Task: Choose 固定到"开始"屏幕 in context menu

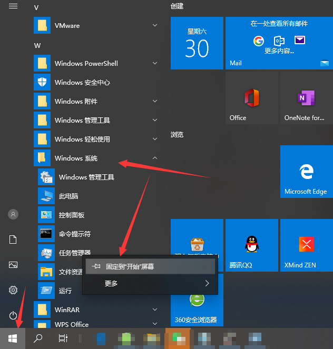Action: tap(150, 266)
